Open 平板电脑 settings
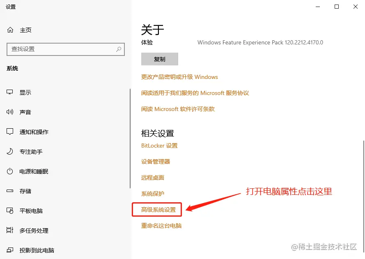365x259 pixels. click(x=31, y=211)
